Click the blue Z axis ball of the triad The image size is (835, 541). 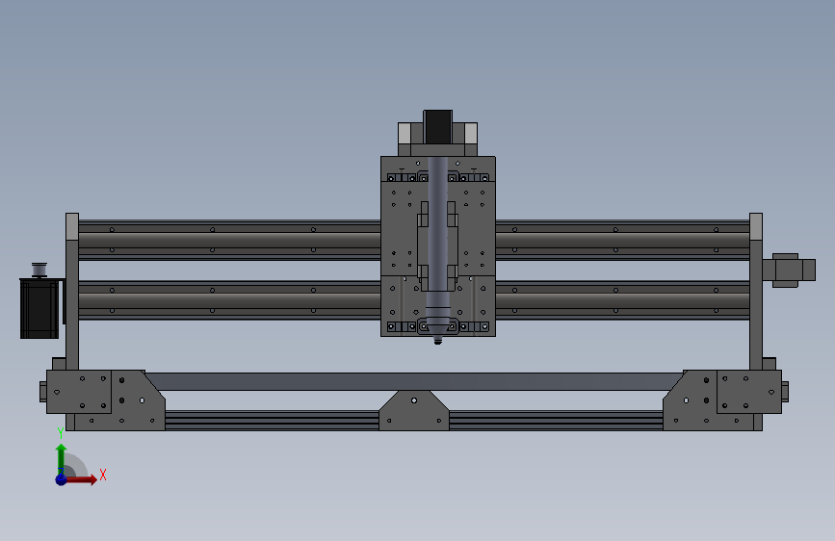click(61, 479)
